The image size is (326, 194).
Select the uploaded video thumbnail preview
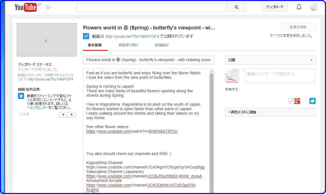click(47, 40)
